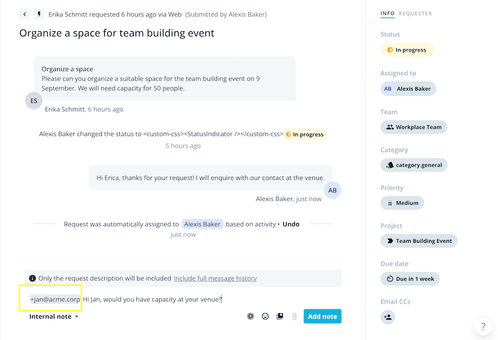Click the lightning bolt icon

[39, 15]
